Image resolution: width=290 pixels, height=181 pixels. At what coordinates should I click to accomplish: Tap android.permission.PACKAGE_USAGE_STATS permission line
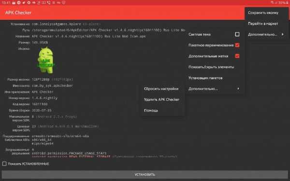[x=69, y=153]
